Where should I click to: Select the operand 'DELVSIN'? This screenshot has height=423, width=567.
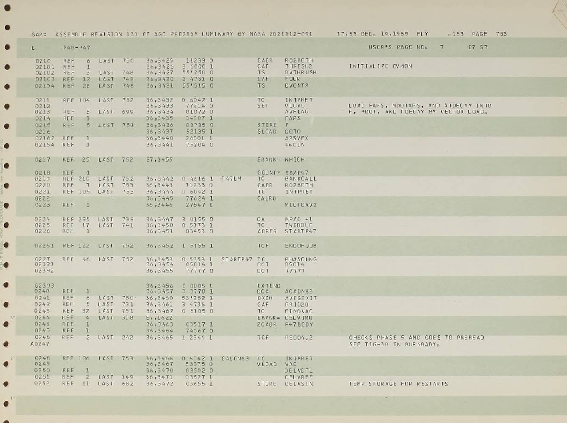(x=299, y=384)
